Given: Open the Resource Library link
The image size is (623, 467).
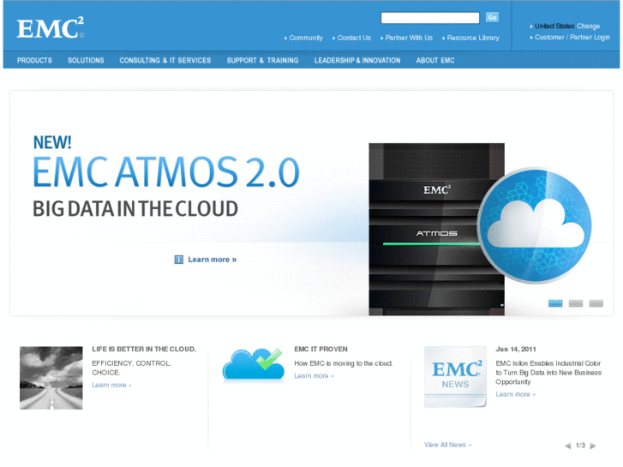Looking at the screenshot, I should pos(473,38).
